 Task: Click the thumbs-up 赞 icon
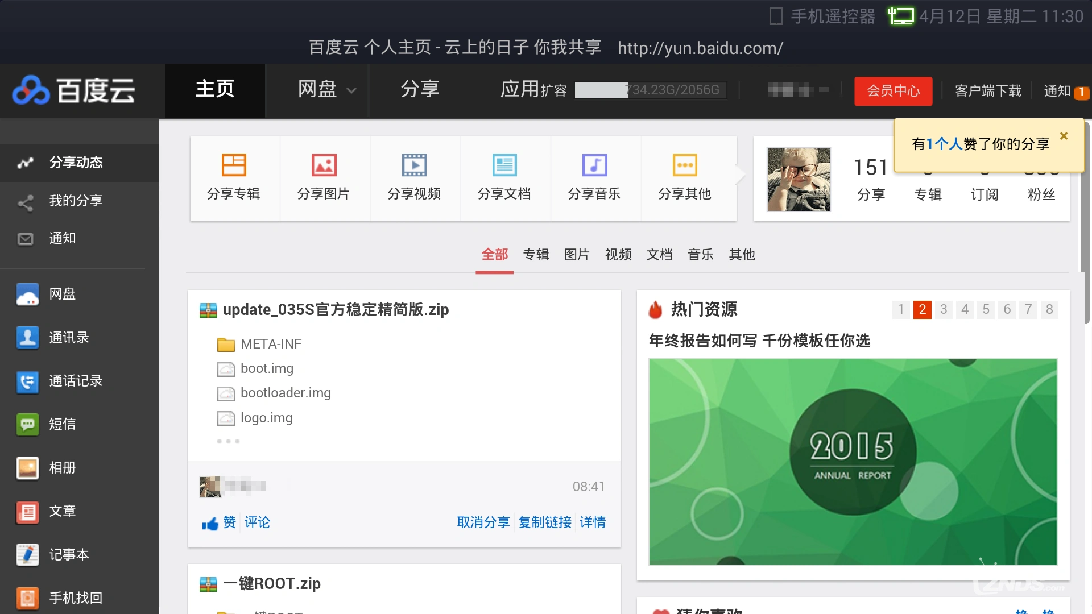[210, 524]
